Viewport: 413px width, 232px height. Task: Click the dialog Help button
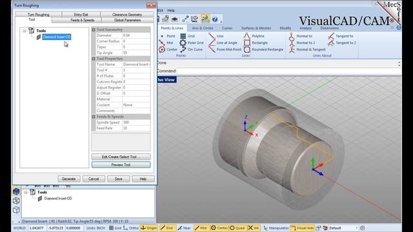point(143,179)
